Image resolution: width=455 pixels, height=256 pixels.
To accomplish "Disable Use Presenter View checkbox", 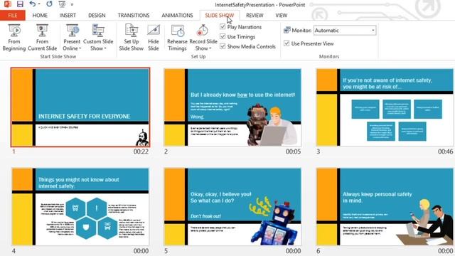I will point(287,43).
